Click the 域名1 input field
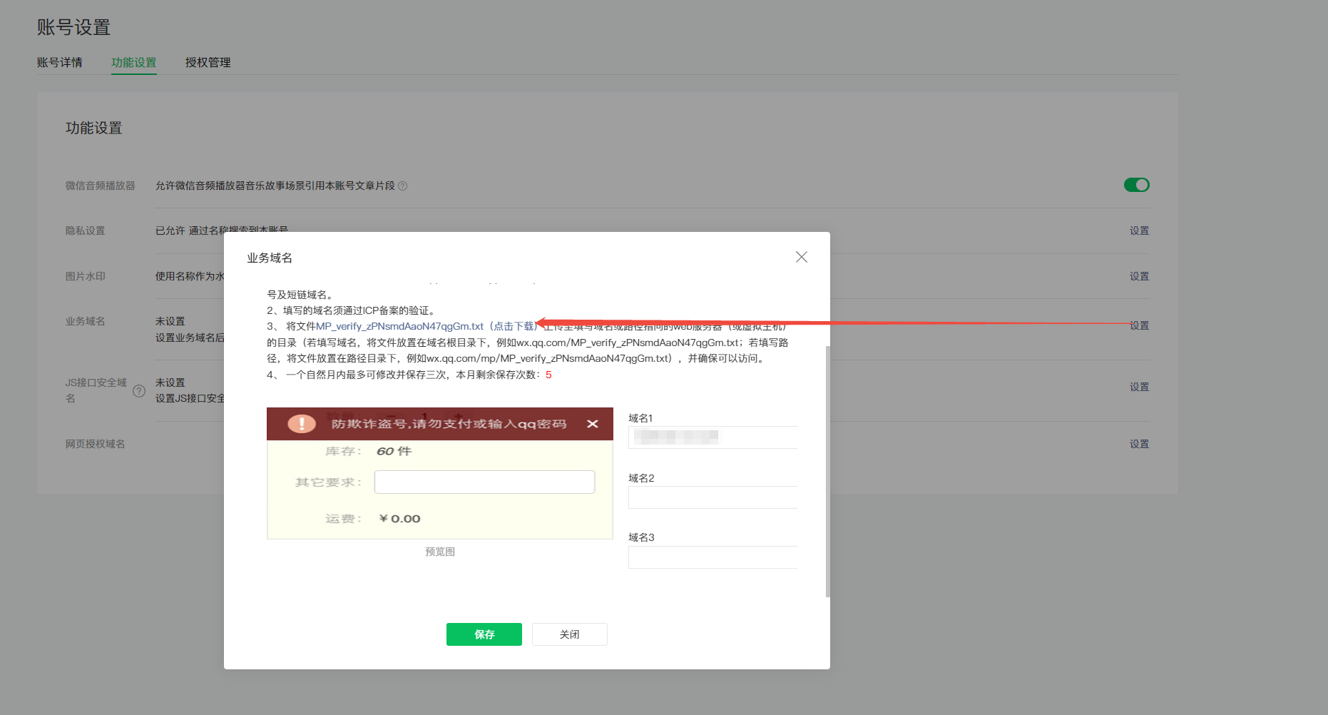1328x715 pixels. (x=712, y=437)
